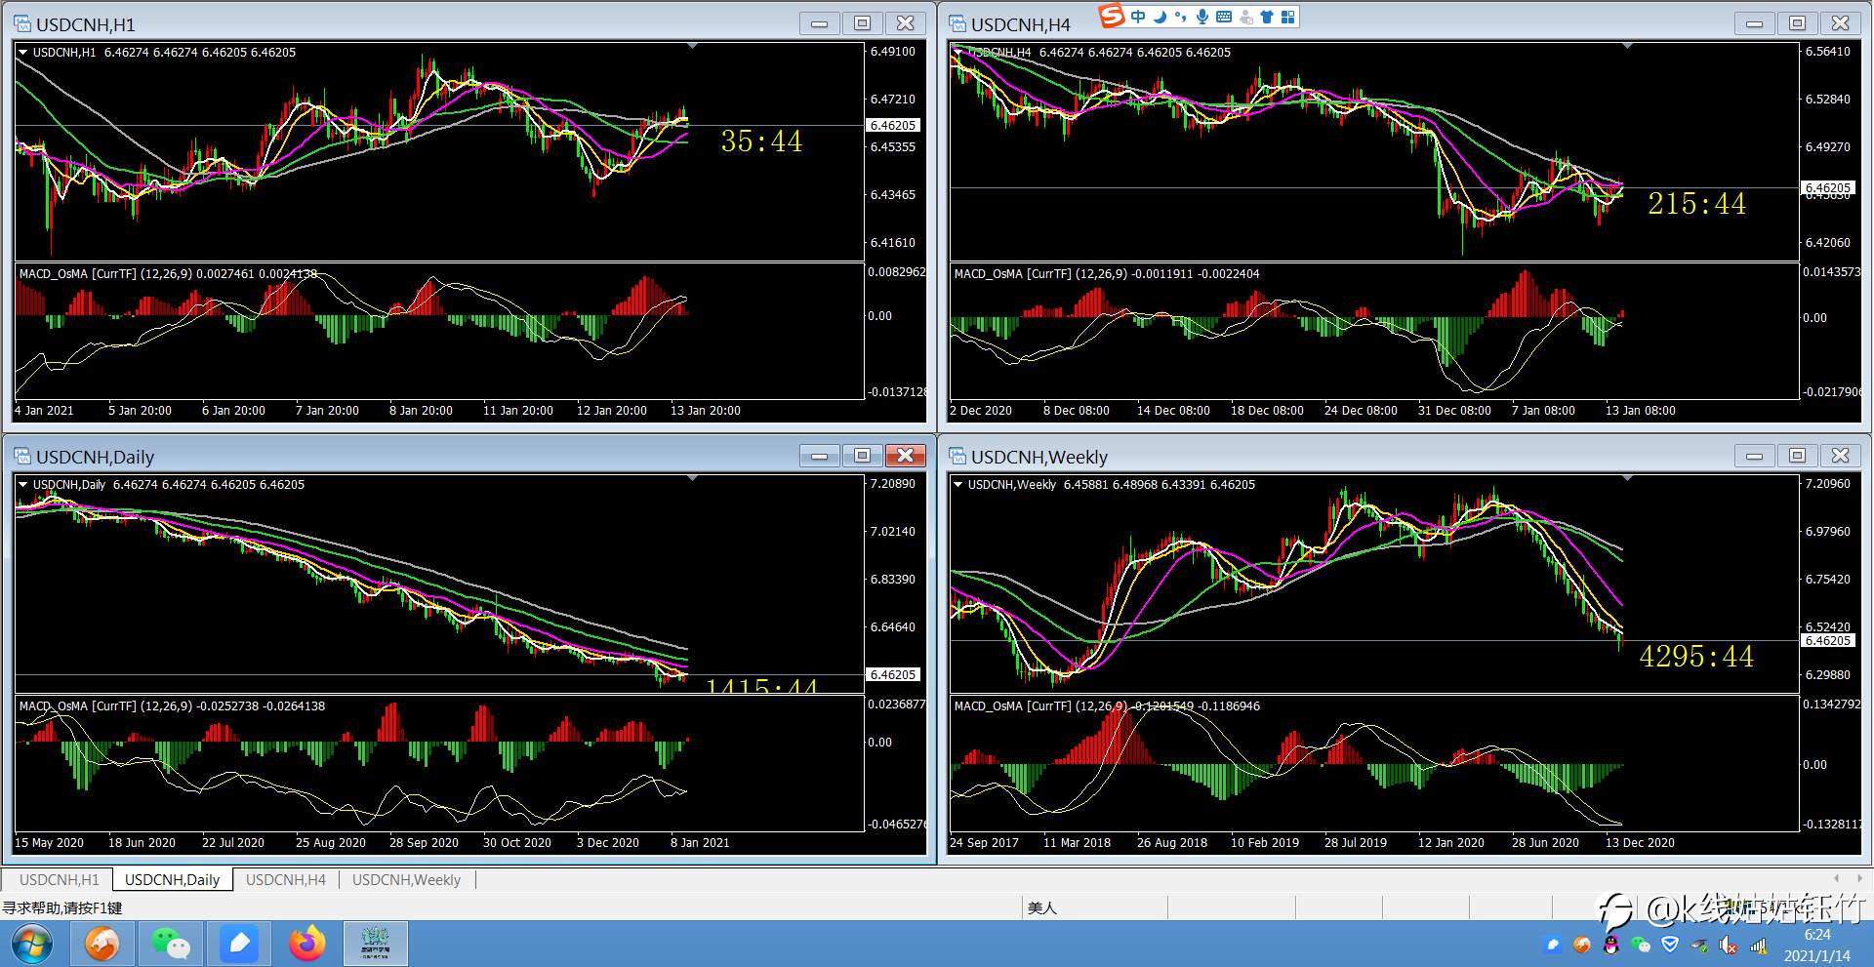Open the IME toolbox grid icon
The image size is (1874, 967).
click(x=1288, y=17)
